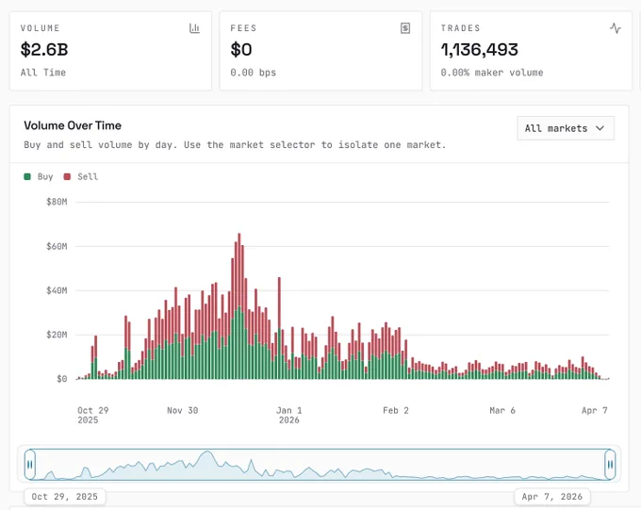Click the Oct 29, 2025 start date label

pyautogui.click(x=65, y=497)
